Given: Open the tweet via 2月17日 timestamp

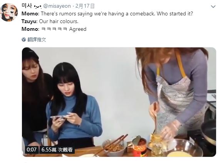Looking at the screenshot, I should point(85,6).
